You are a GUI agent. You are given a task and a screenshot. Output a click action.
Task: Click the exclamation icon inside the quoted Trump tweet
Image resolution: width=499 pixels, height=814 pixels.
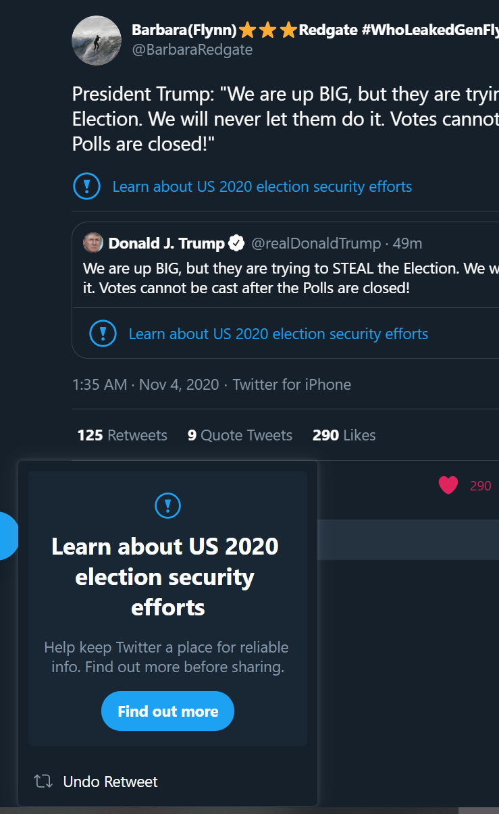(103, 334)
